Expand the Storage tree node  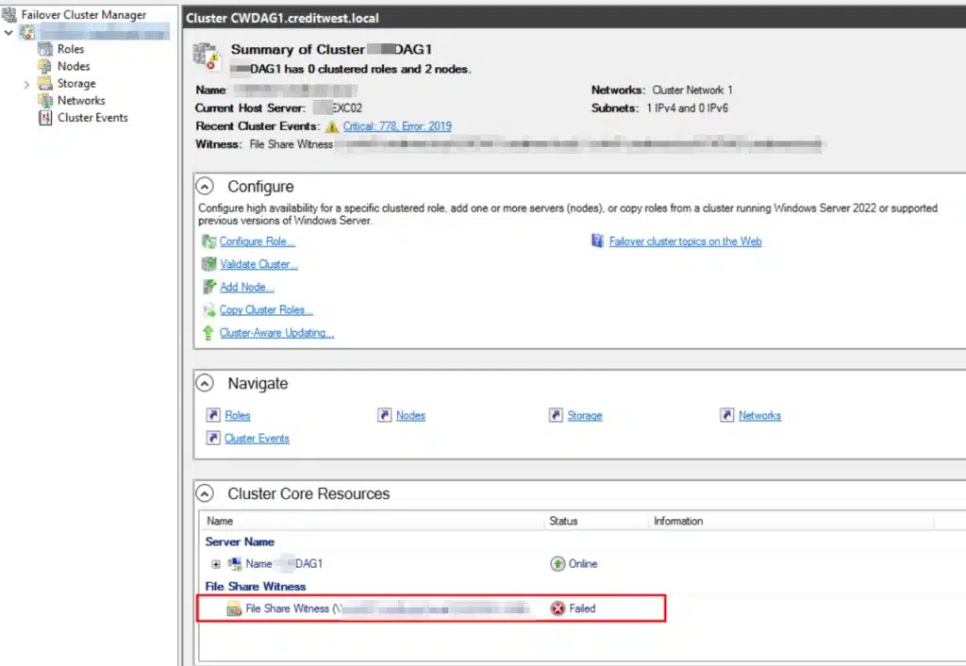[x=26, y=84]
